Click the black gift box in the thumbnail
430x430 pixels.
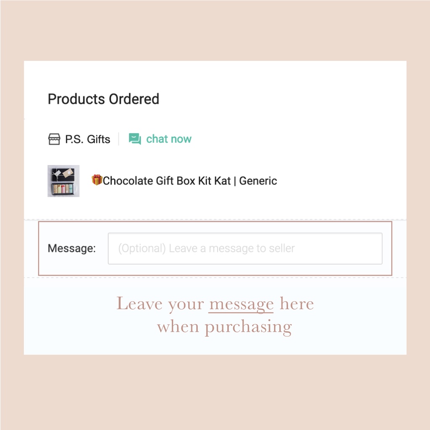point(63,173)
